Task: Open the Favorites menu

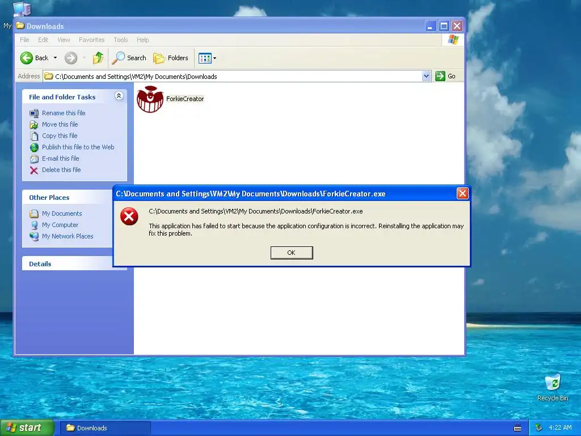Action: 91,40
